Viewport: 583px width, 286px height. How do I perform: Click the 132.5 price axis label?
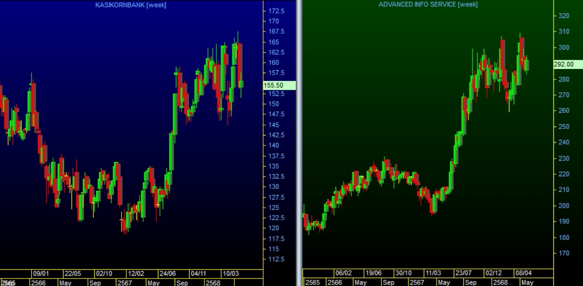coord(277,177)
